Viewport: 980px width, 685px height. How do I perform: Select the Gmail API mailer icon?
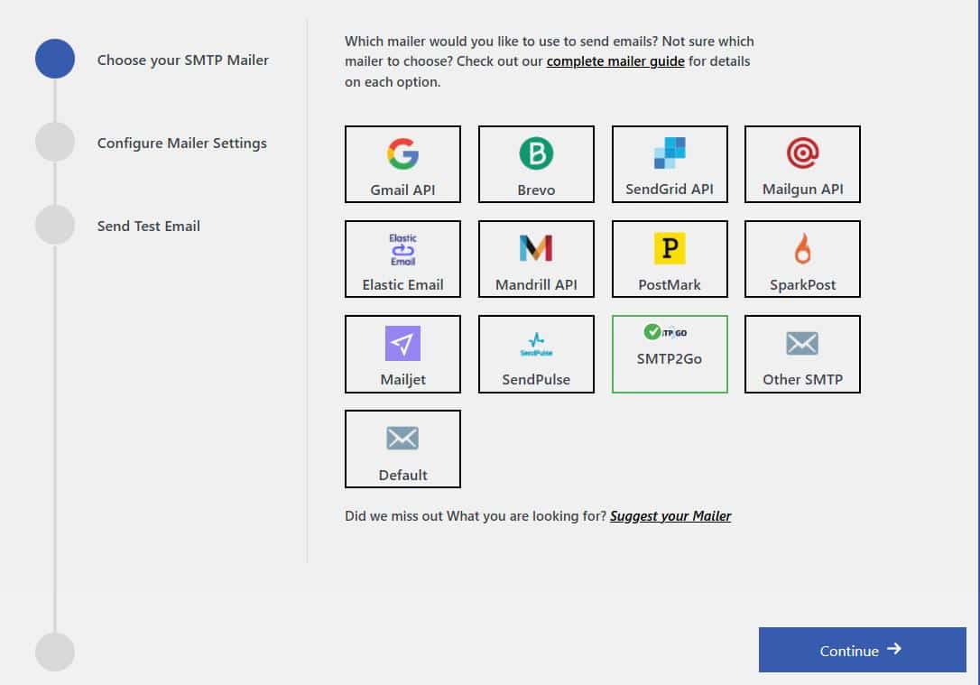click(x=402, y=155)
